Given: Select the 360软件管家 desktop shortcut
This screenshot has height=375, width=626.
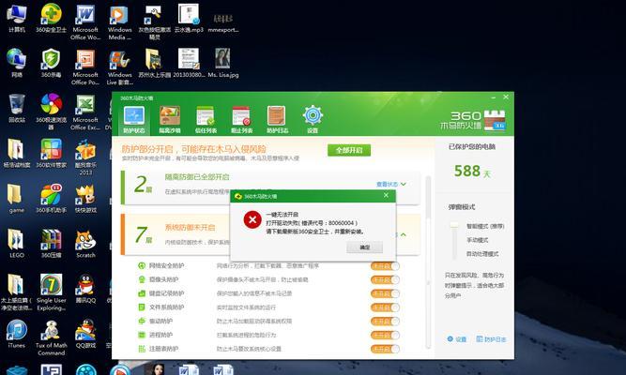Looking at the screenshot, I should tap(51, 153).
